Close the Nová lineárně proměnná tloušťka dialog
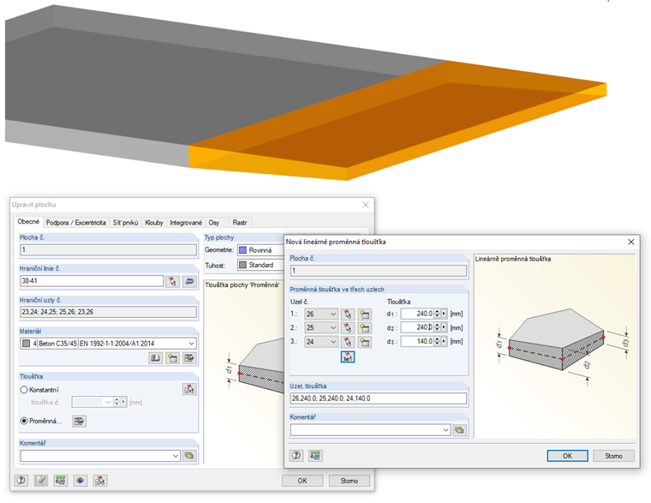The image size is (651, 503). (x=631, y=242)
